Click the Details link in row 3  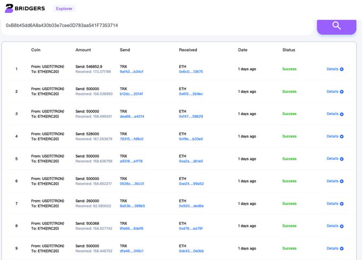332,114
